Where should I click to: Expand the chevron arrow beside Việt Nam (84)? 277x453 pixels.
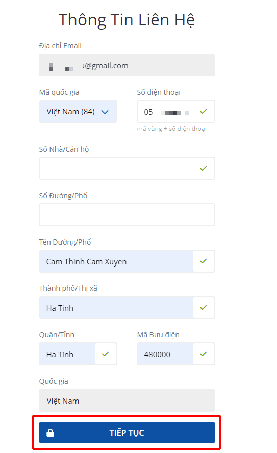tap(105, 112)
